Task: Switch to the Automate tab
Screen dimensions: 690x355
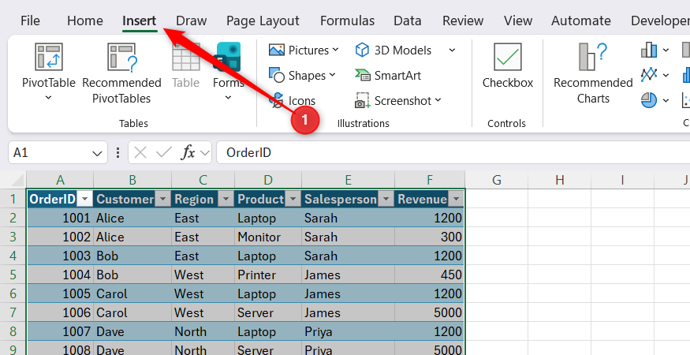Action: [581, 21]
